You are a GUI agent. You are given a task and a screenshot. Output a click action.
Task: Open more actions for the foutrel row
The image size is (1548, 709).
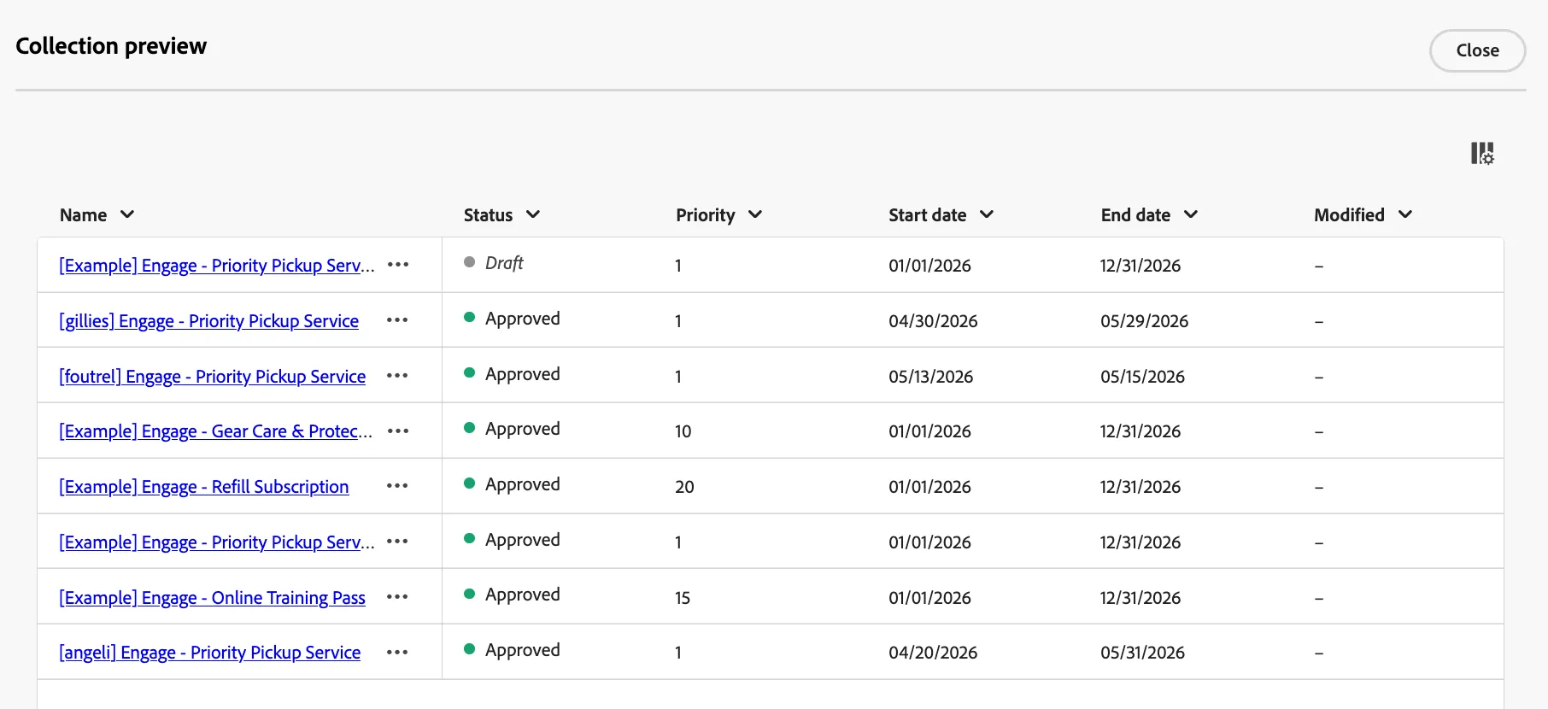(x=397, y=376)
